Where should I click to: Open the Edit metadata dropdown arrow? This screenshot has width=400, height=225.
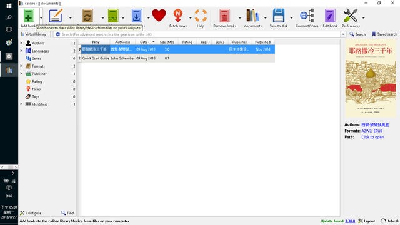70,18
